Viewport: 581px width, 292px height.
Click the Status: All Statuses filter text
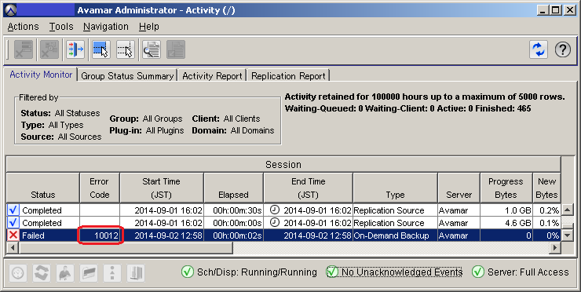pyautogui.click(x=60, y=113)
